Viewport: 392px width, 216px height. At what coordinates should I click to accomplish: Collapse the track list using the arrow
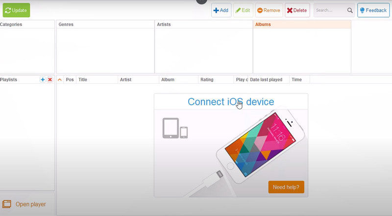pyautogui.click(x=60, y=79)
